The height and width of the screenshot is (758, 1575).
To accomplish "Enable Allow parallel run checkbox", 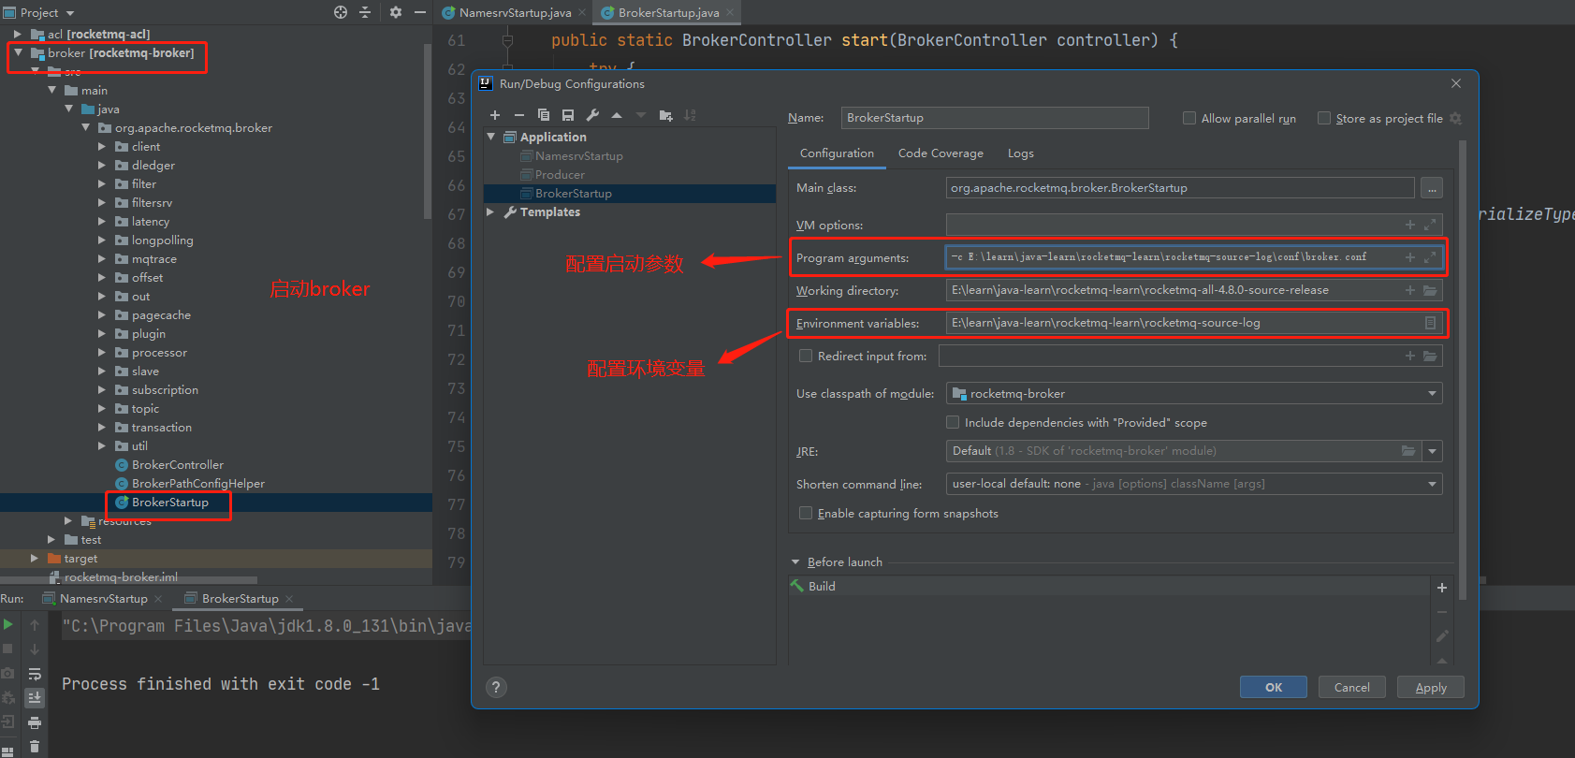I will pyautogui.click(x=1189, y=118).
